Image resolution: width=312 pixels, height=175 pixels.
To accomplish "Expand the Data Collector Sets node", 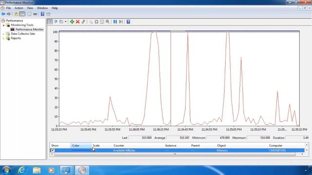I will point(3,34).
